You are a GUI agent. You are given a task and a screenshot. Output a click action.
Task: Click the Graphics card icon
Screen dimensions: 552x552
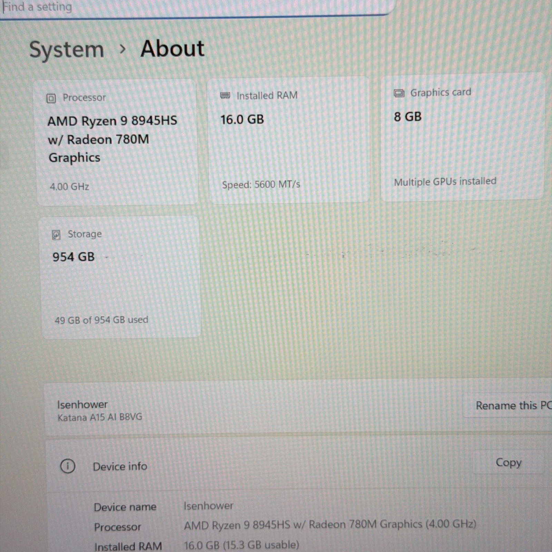[399, 93]
